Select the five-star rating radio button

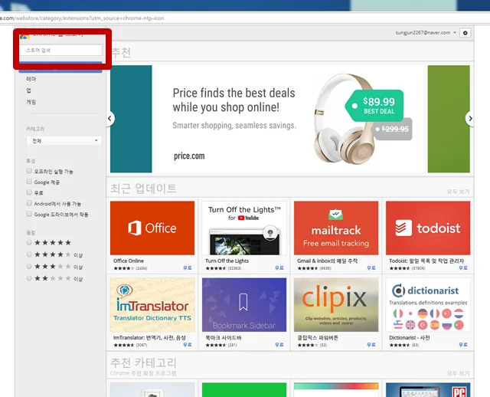[x=29, y=242]
